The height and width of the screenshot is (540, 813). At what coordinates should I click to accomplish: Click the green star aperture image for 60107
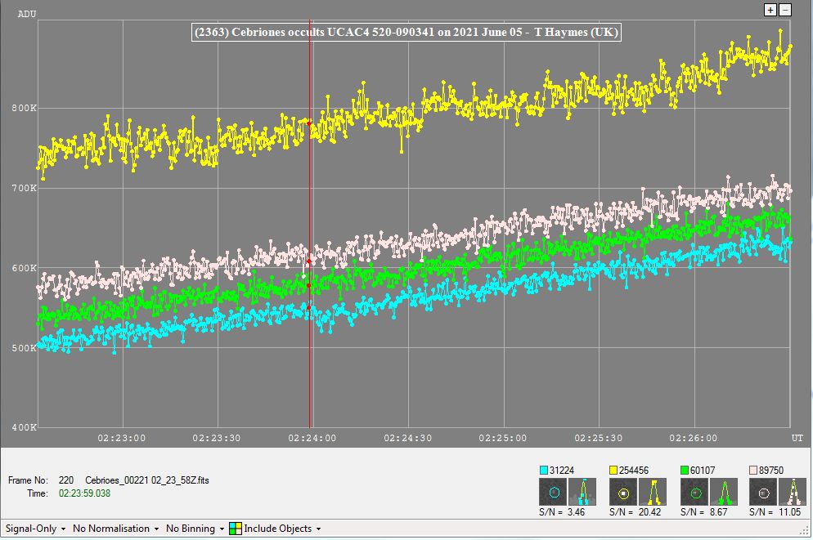pyautogui.click(x=694, y=492)
